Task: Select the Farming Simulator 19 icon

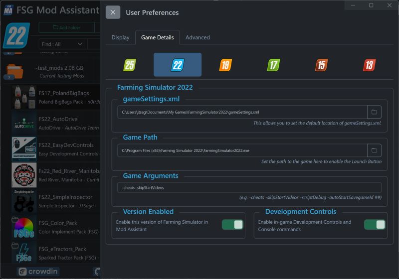Action: tap(225, 65)
